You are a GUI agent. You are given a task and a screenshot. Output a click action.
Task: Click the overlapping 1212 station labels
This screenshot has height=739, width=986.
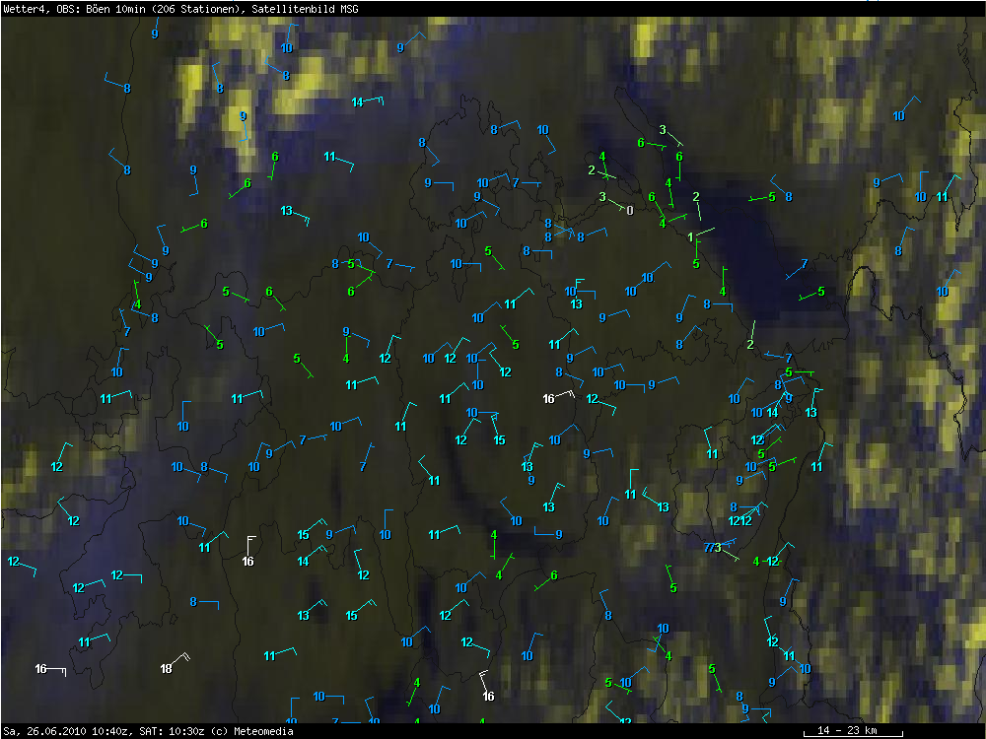(x=740, y=521)
